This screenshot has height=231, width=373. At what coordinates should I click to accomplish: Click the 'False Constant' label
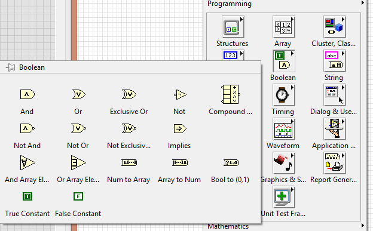(x=78, y=214)
